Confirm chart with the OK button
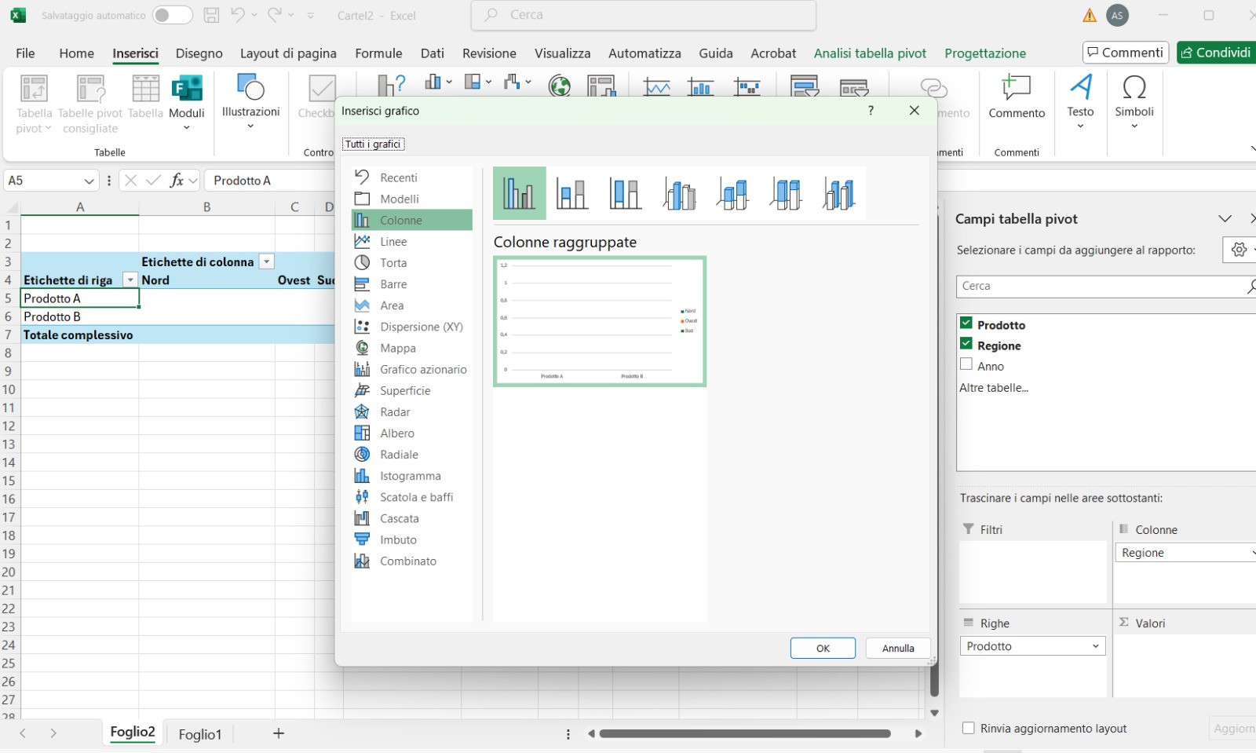The height and width of the screenshot is (753, 1256). [823, 649]
